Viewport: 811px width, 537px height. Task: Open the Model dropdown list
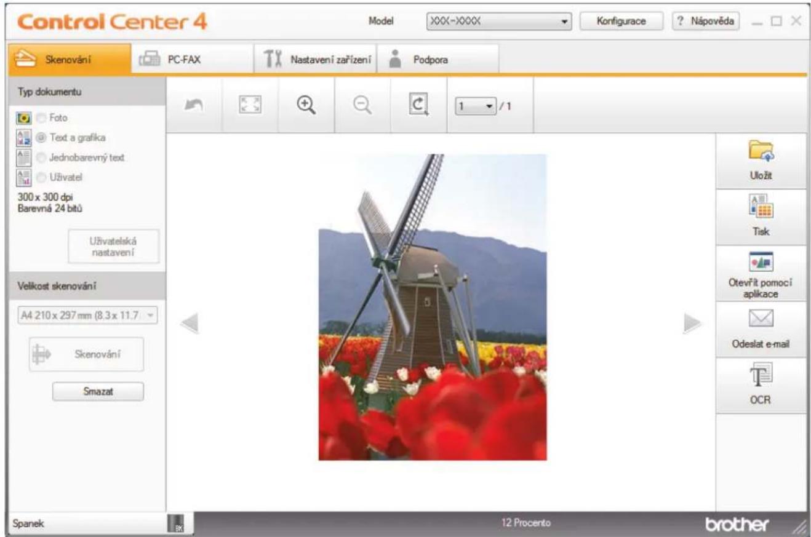coord(498,21)
